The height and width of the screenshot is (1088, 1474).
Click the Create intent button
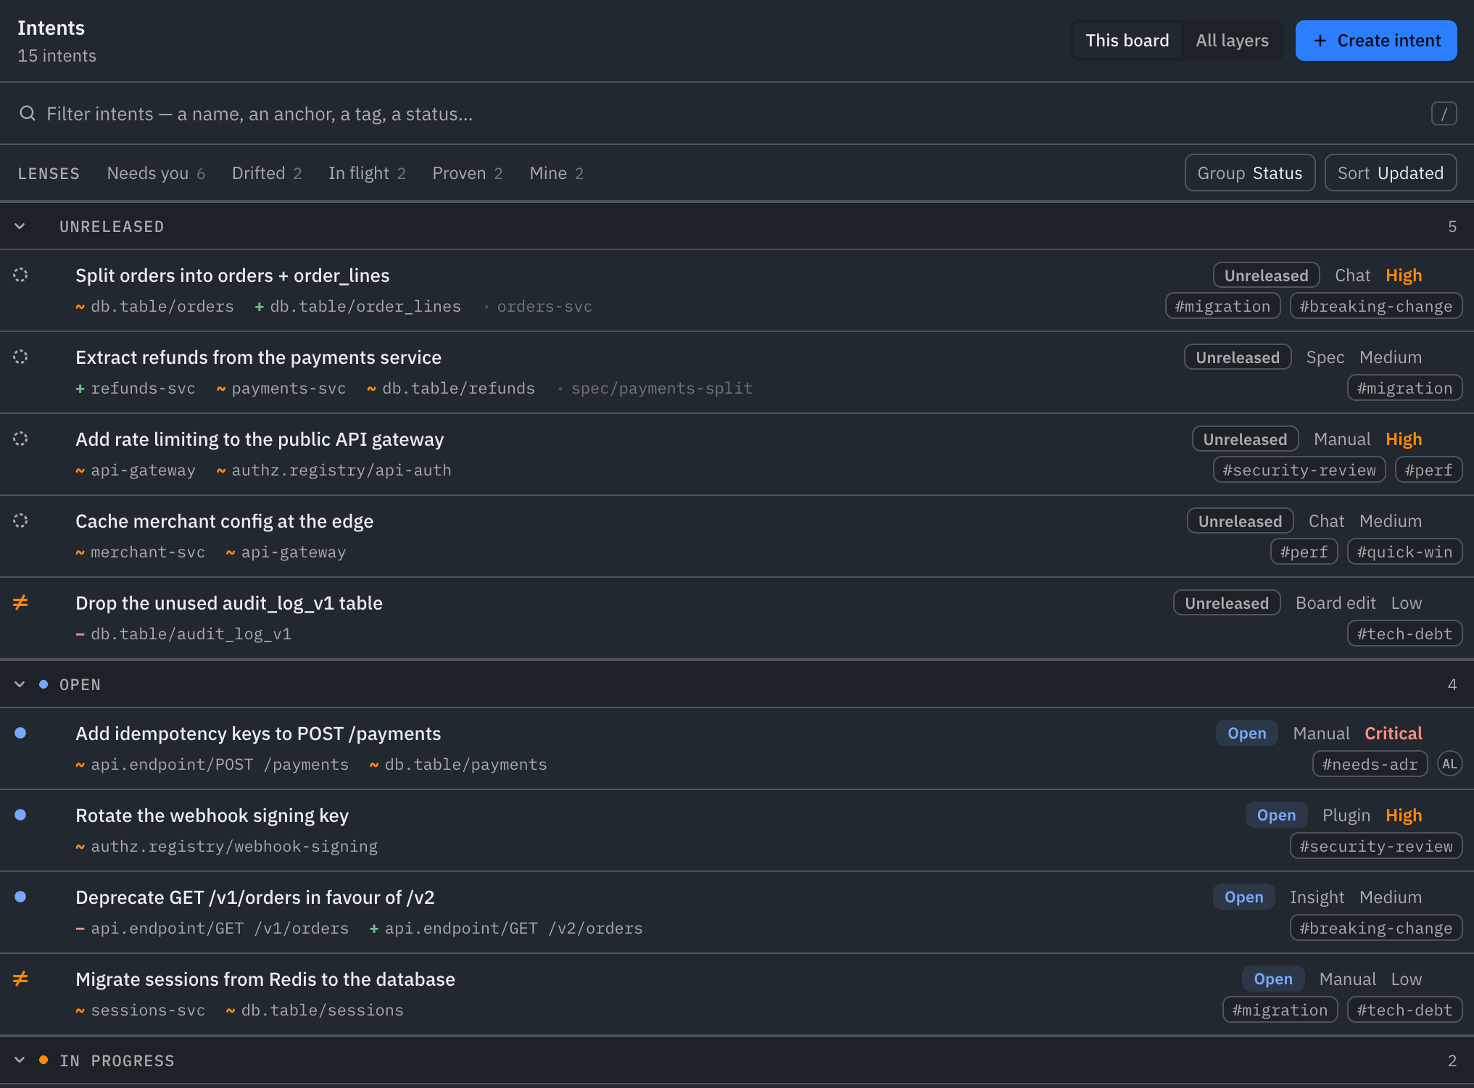coord(1375,41)
